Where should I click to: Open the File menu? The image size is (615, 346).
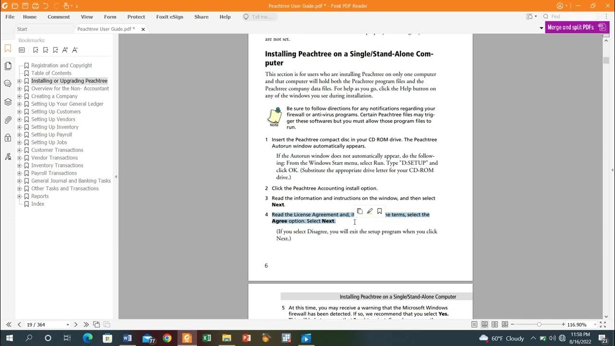10,17
